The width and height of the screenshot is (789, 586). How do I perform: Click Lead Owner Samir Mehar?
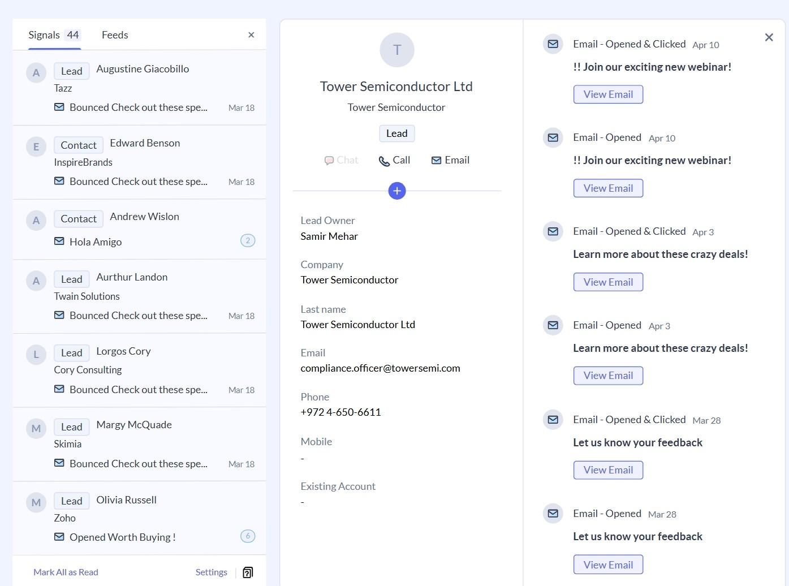coord(329,236)
